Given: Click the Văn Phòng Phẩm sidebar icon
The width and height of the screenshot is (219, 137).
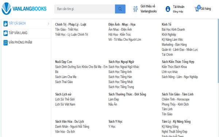Looking at the screenshot, I should pos(5,43).
